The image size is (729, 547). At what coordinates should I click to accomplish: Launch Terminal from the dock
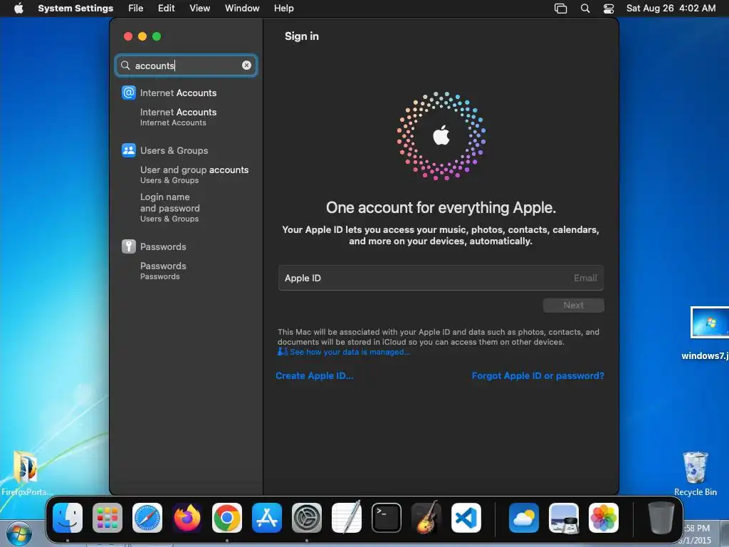coord(387,518)
